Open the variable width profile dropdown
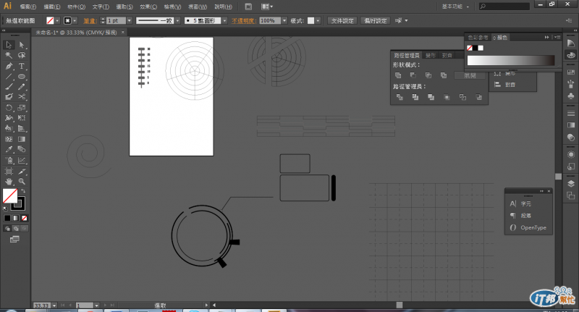This screenshot has width=579, height=312. point(177,21)
